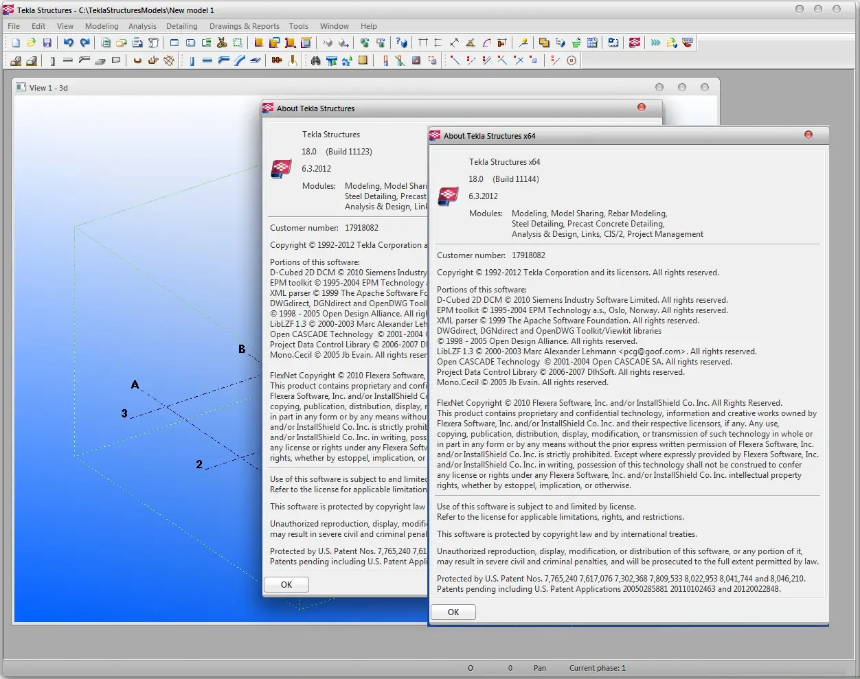The height and width of the screenshot is (679, 860).
Task: Select the arc measurement tool icon
Action: click(486, 43)
